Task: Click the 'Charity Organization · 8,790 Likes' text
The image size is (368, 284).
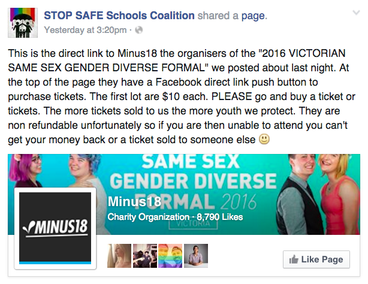Action: tap(175, 217)
